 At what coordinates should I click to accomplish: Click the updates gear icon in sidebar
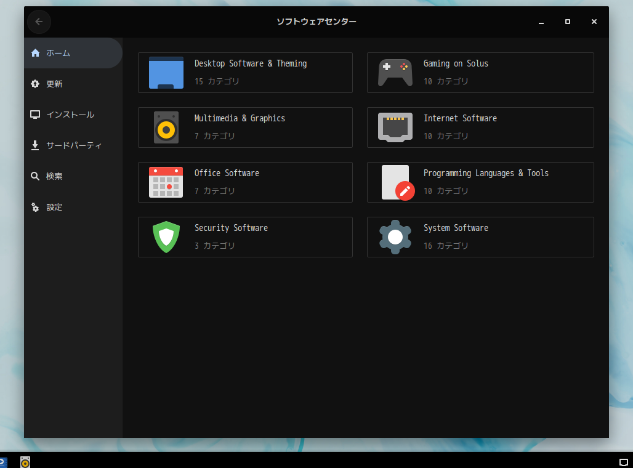click(x=35, y=84)
